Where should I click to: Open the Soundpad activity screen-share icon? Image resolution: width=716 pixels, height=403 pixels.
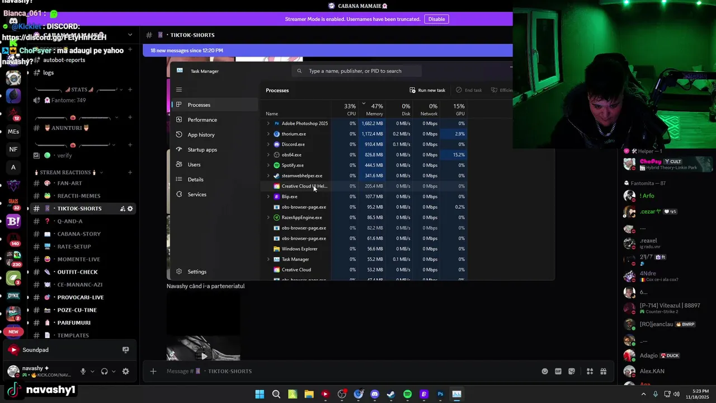click(125, 350)
